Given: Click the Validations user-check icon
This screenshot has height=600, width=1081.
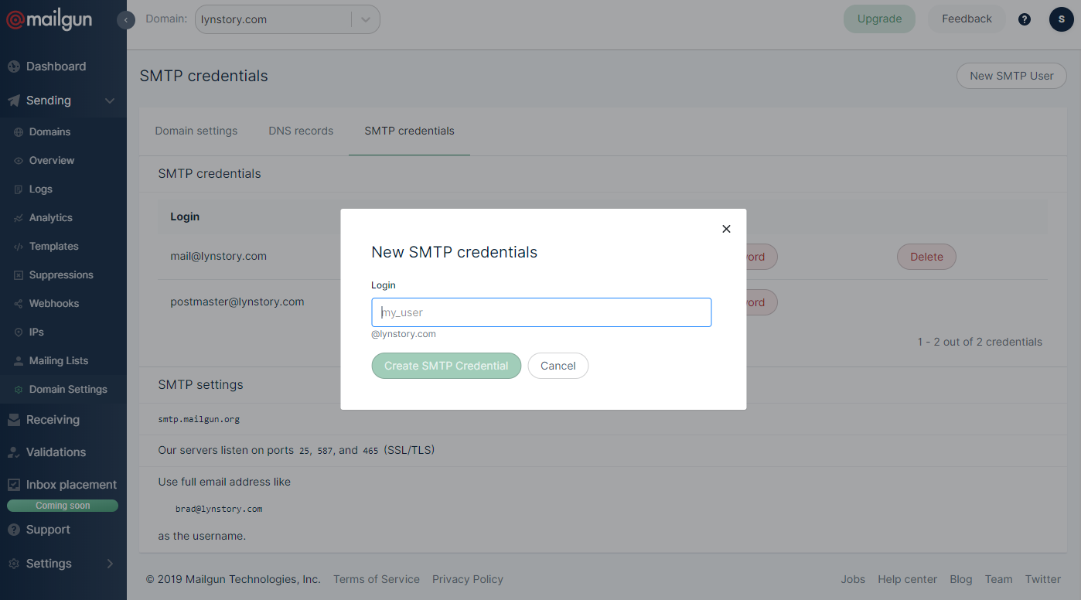Looking at the screenshot, I should point(14,452).
